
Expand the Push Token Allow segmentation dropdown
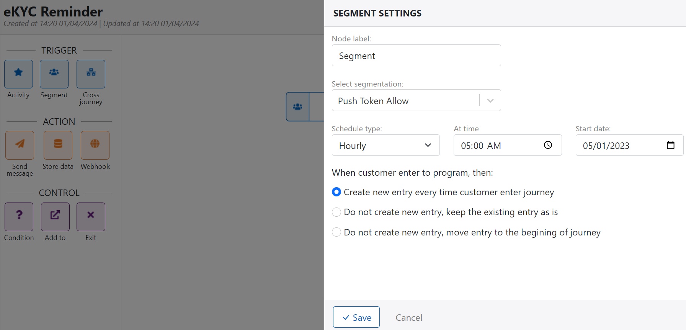coord(490,100)
